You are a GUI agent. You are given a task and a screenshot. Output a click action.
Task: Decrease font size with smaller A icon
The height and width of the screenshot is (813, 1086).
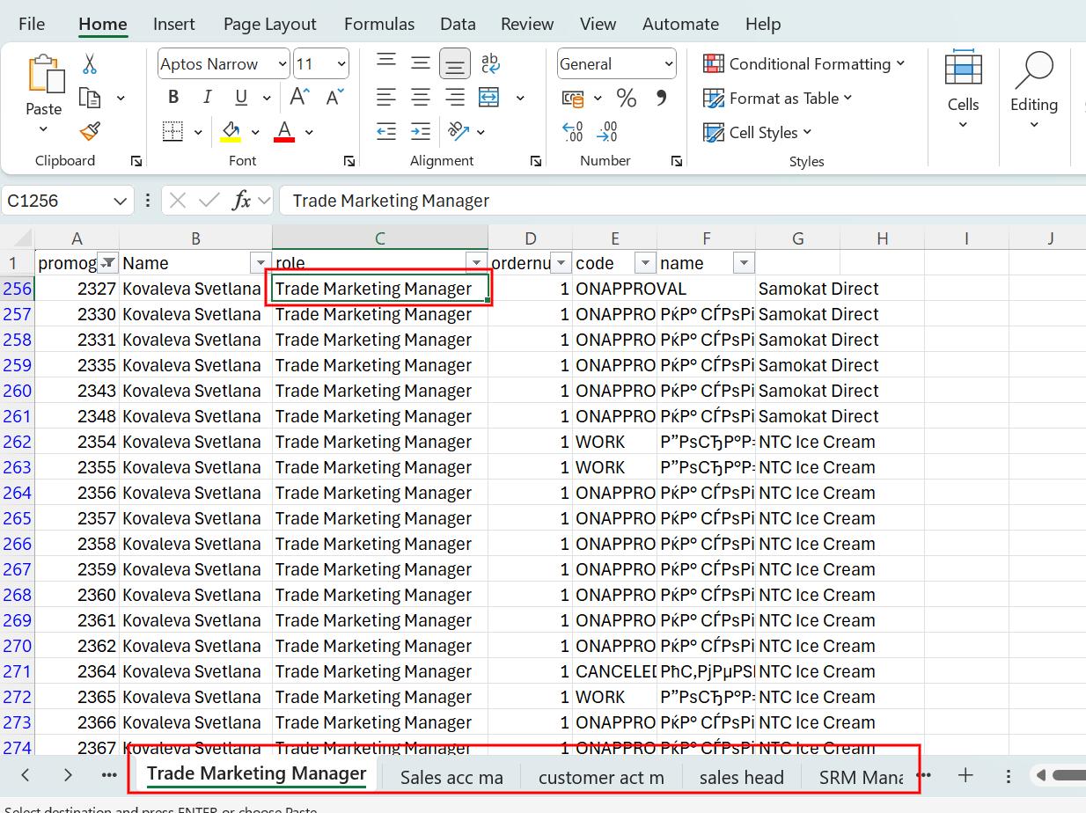click(x=334, y=98)
